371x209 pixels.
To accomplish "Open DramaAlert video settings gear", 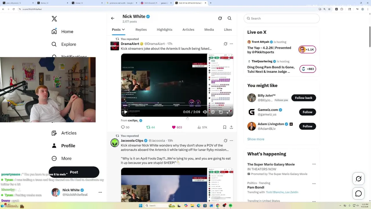I will (213, 112).
